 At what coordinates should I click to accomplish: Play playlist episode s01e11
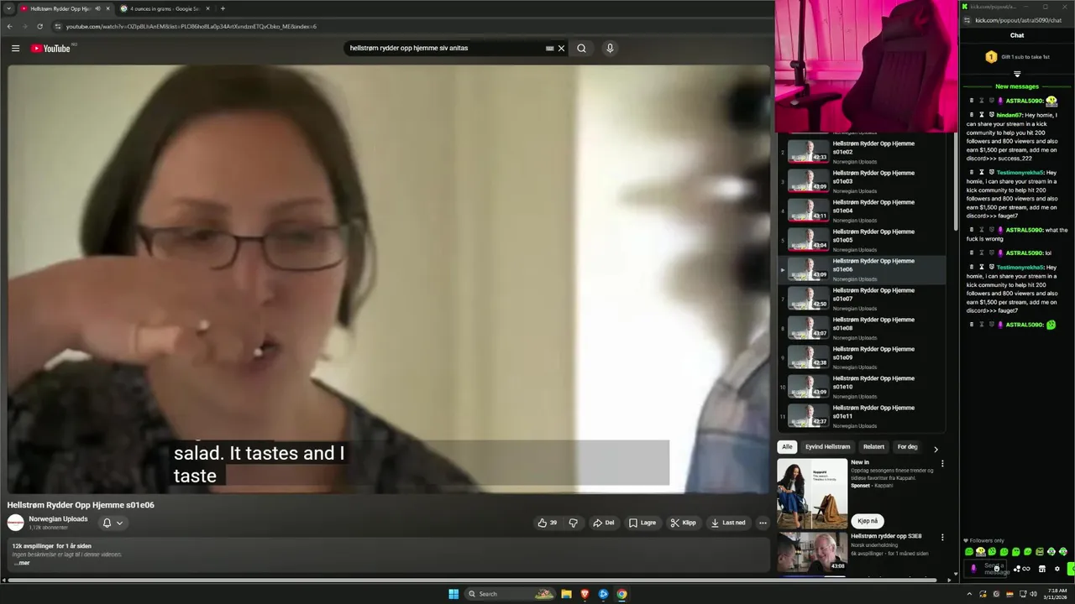click(x=863, y=416)
